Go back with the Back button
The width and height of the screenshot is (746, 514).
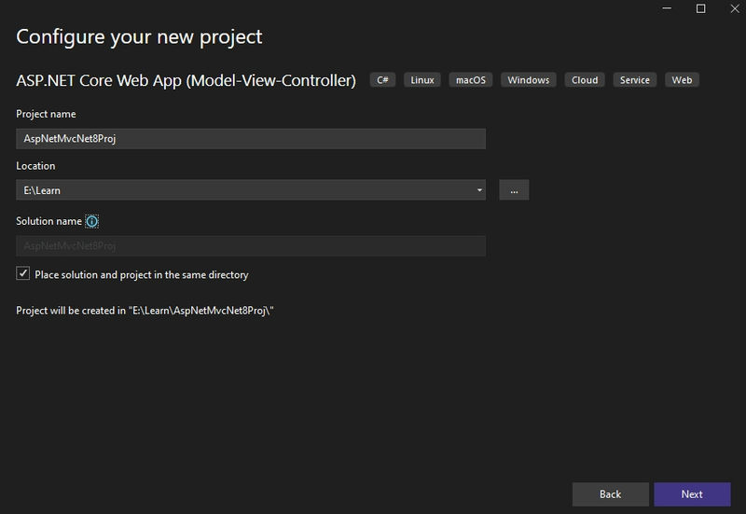610,493
